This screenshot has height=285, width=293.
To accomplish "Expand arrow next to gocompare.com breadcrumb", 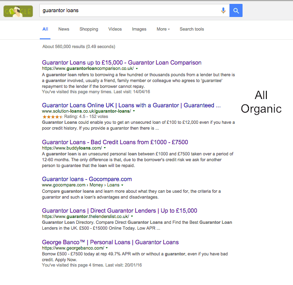I will [x=122, y=185].
